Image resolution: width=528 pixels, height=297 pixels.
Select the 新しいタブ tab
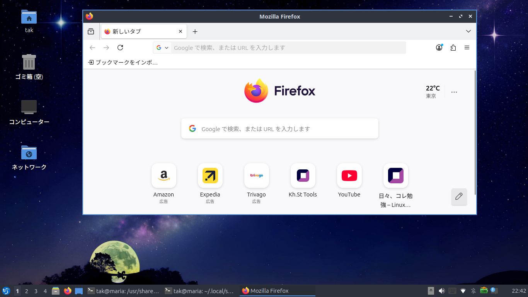click(x=139, y=32)
